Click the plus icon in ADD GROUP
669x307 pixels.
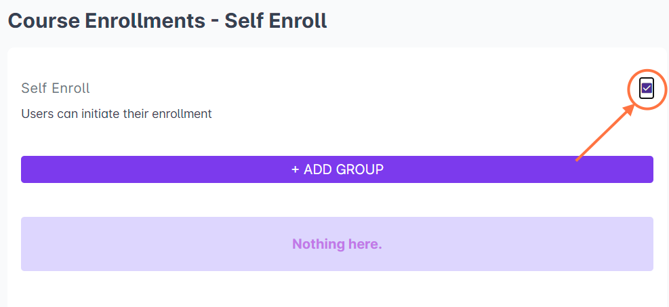tap(296, 169)
